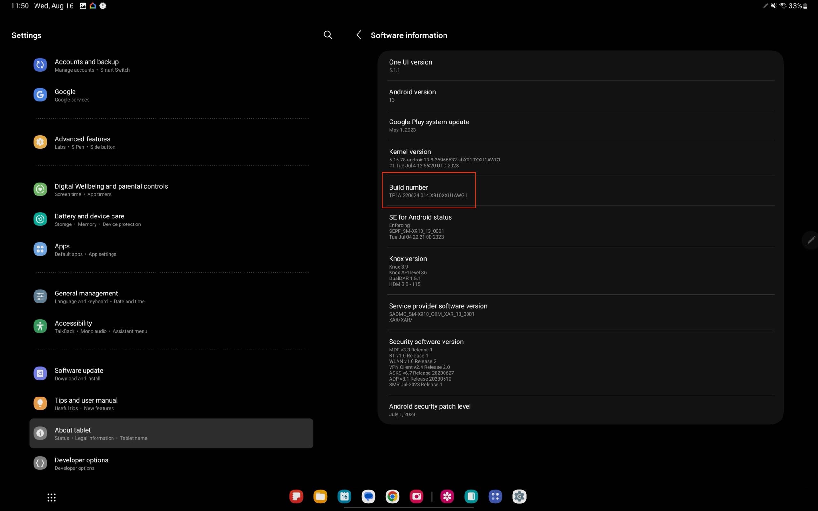Click the back navigation arrow

tap(358, 35)
